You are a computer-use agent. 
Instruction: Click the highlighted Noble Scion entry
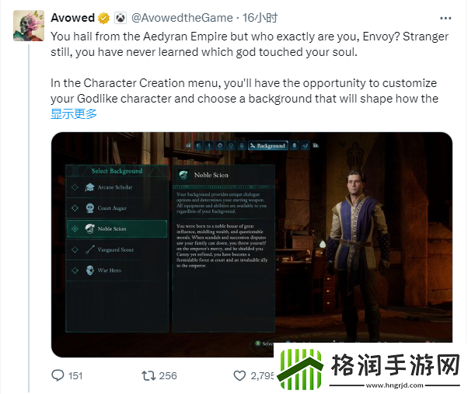coord(117,228)
